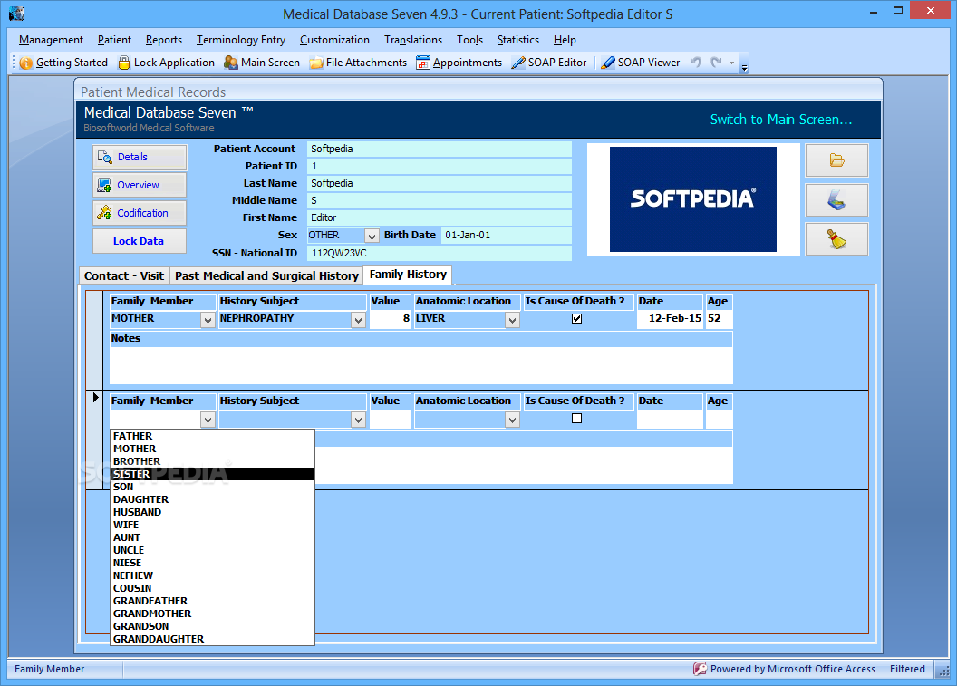Image resolution: width=957 pixels, height=686 pixels.
Task: Click scanner image button beside photo
Action: (836, 200)
